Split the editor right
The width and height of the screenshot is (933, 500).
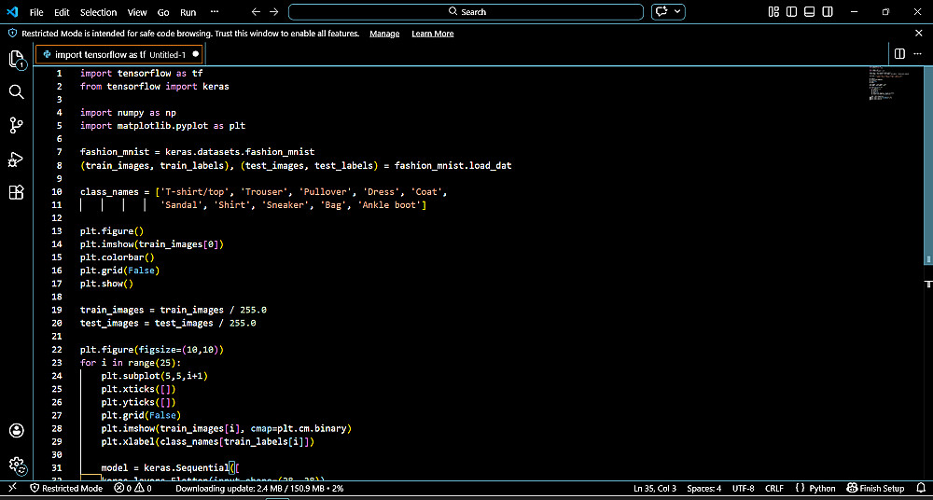pos(899,54)
